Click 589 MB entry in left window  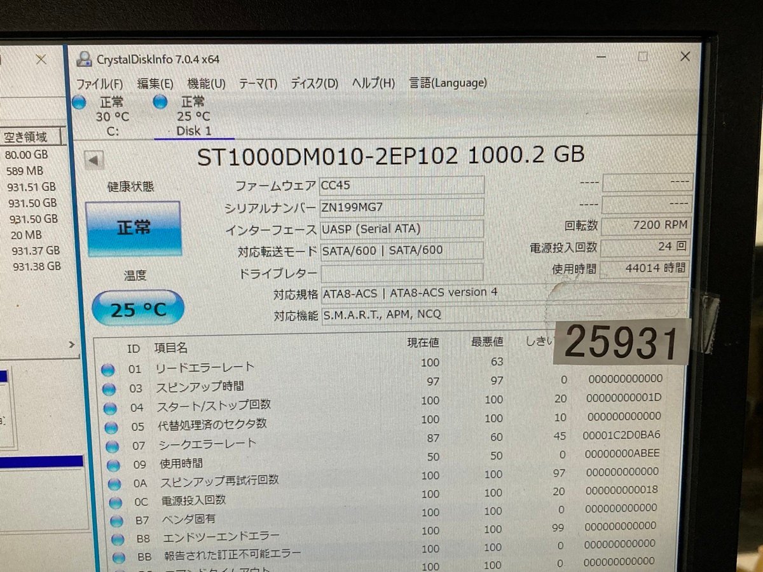click(x=25, y=170)
